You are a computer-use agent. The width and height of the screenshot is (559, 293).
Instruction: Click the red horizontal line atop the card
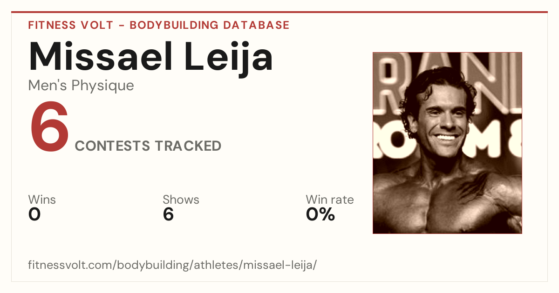point(279,12)
